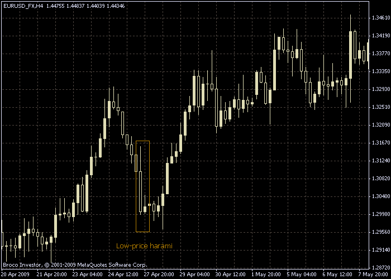Click the 1.30820 price scale label
Image resolution: width=391 pixels, height=279 pixels.
[380, 179]
